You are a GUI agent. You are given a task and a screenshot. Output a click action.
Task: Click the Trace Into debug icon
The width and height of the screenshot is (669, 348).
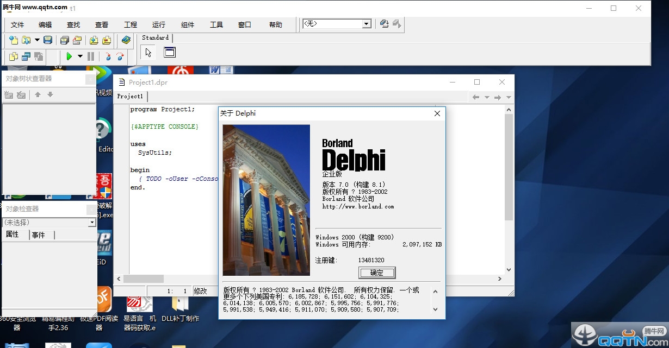(108, 56)
